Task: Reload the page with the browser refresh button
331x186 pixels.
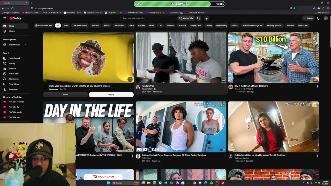Action: [12, 8]
